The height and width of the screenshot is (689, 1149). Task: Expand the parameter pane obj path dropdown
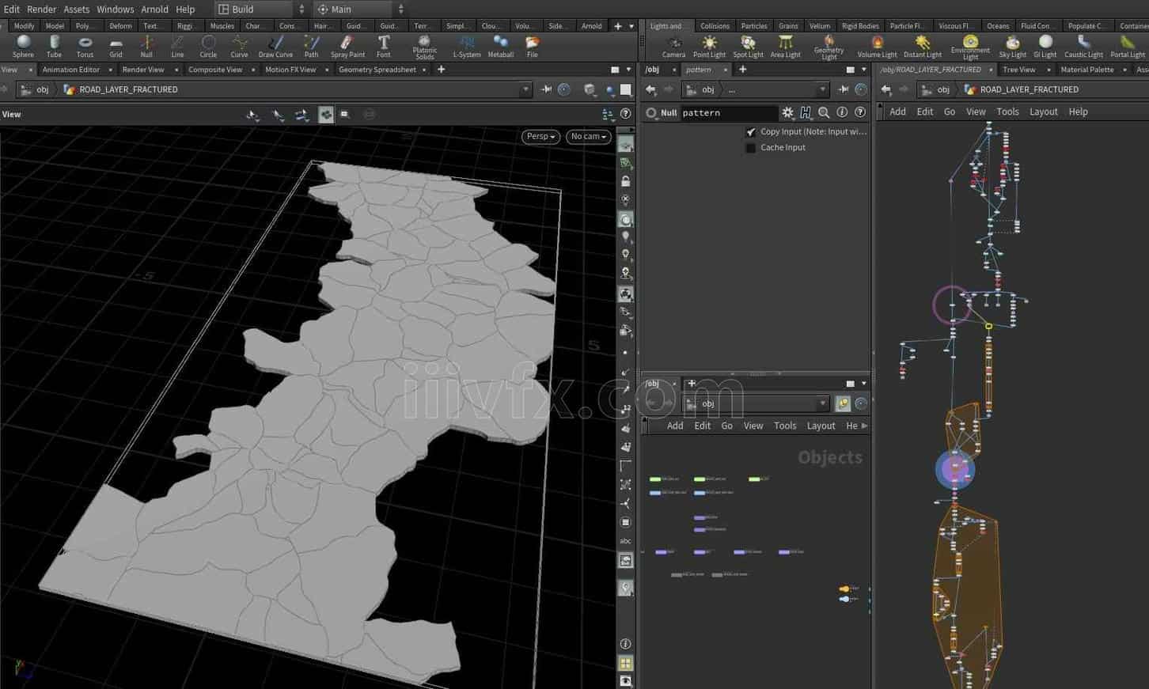tap(823, 89)
